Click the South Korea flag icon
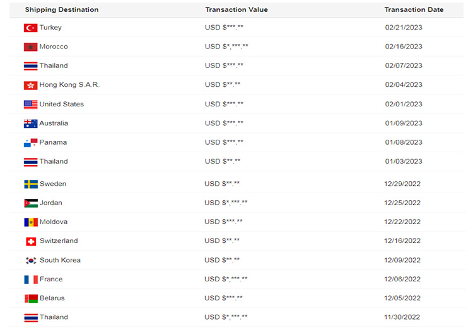 (31, 261)
